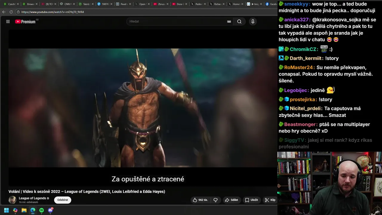Screen dimensions: 382x215
Task: Open Discord from the taskbar
Action: pos(50,210)
